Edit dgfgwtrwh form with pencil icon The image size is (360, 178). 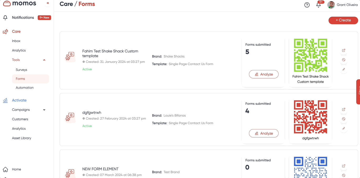tap(344, 128)
